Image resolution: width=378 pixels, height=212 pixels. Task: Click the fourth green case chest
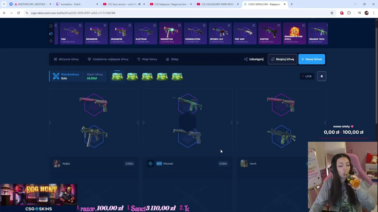162,76
